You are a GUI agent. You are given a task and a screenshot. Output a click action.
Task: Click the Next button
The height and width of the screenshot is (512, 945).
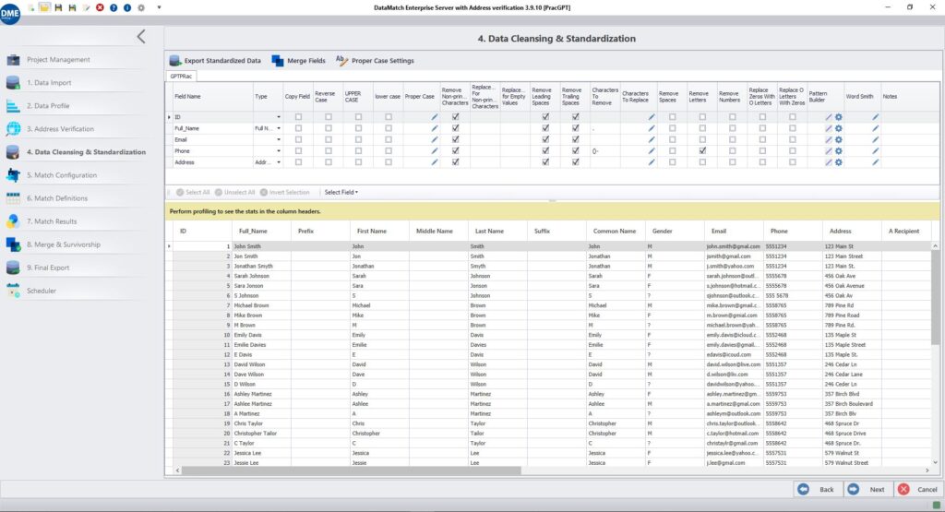point(867,489)
